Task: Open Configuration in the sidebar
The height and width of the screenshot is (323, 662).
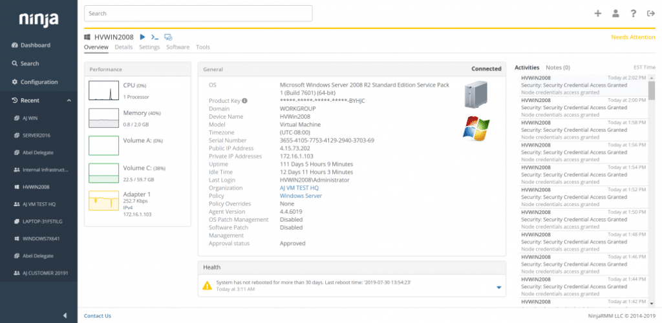Action: (35, 82)
